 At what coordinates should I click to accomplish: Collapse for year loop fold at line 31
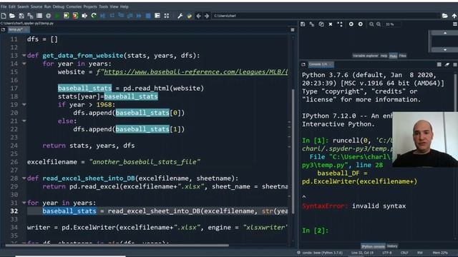pos(24,203)
